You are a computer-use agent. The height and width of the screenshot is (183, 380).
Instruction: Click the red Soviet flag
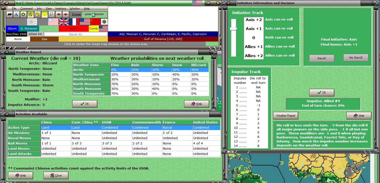pyautogui.click(x=96, y=22)
